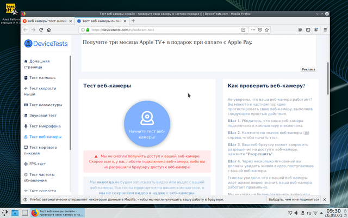The image size is (348, 218).
Task: Switch keyboard layout 'ru' indicator
Action: pos(309,213)
